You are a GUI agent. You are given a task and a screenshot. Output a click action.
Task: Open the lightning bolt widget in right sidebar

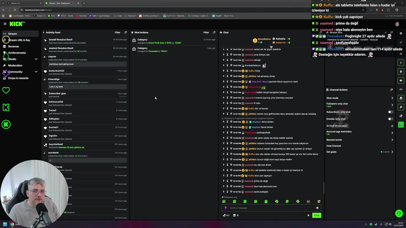click(x=401, y=63)
